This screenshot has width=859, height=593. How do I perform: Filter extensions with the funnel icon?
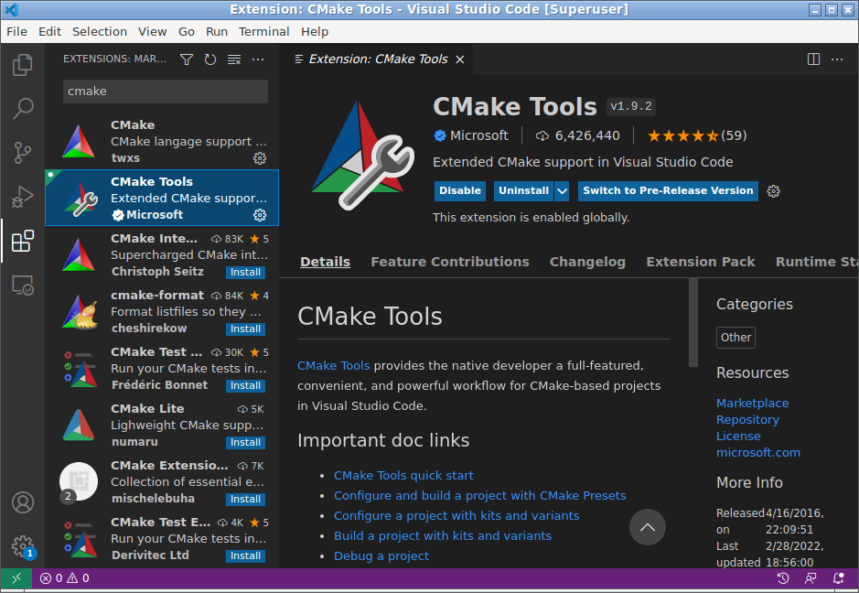pyautogui.click(x=187, y=59)
